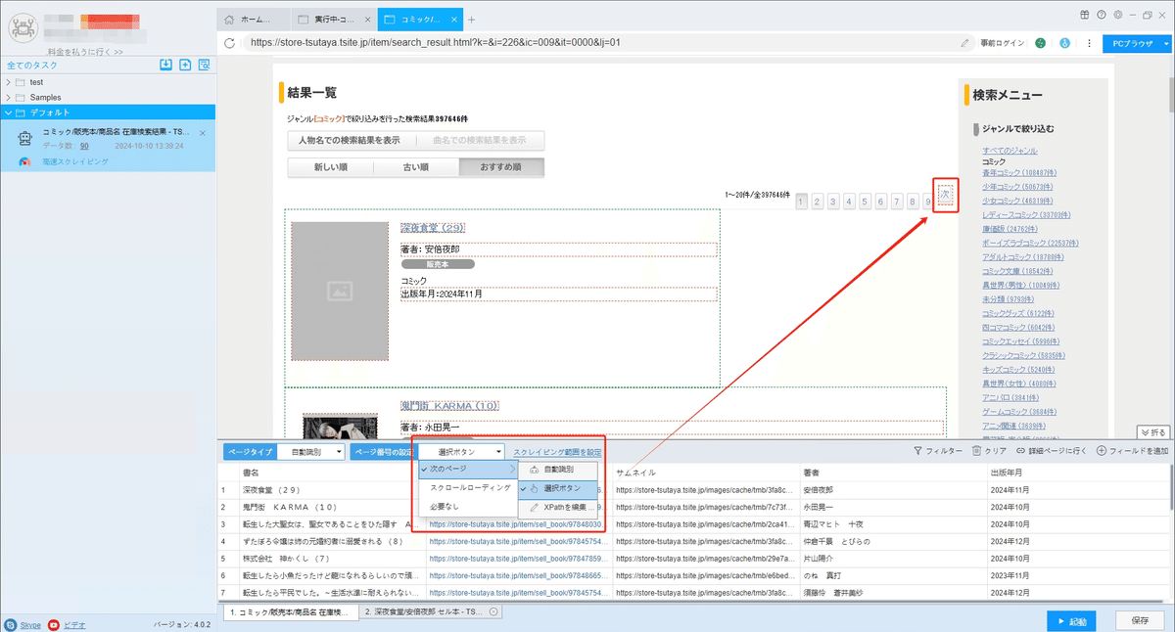Close the active コミック browser tab
Image resolution: width=1175 pixels, height=632 pixels.
453,19
